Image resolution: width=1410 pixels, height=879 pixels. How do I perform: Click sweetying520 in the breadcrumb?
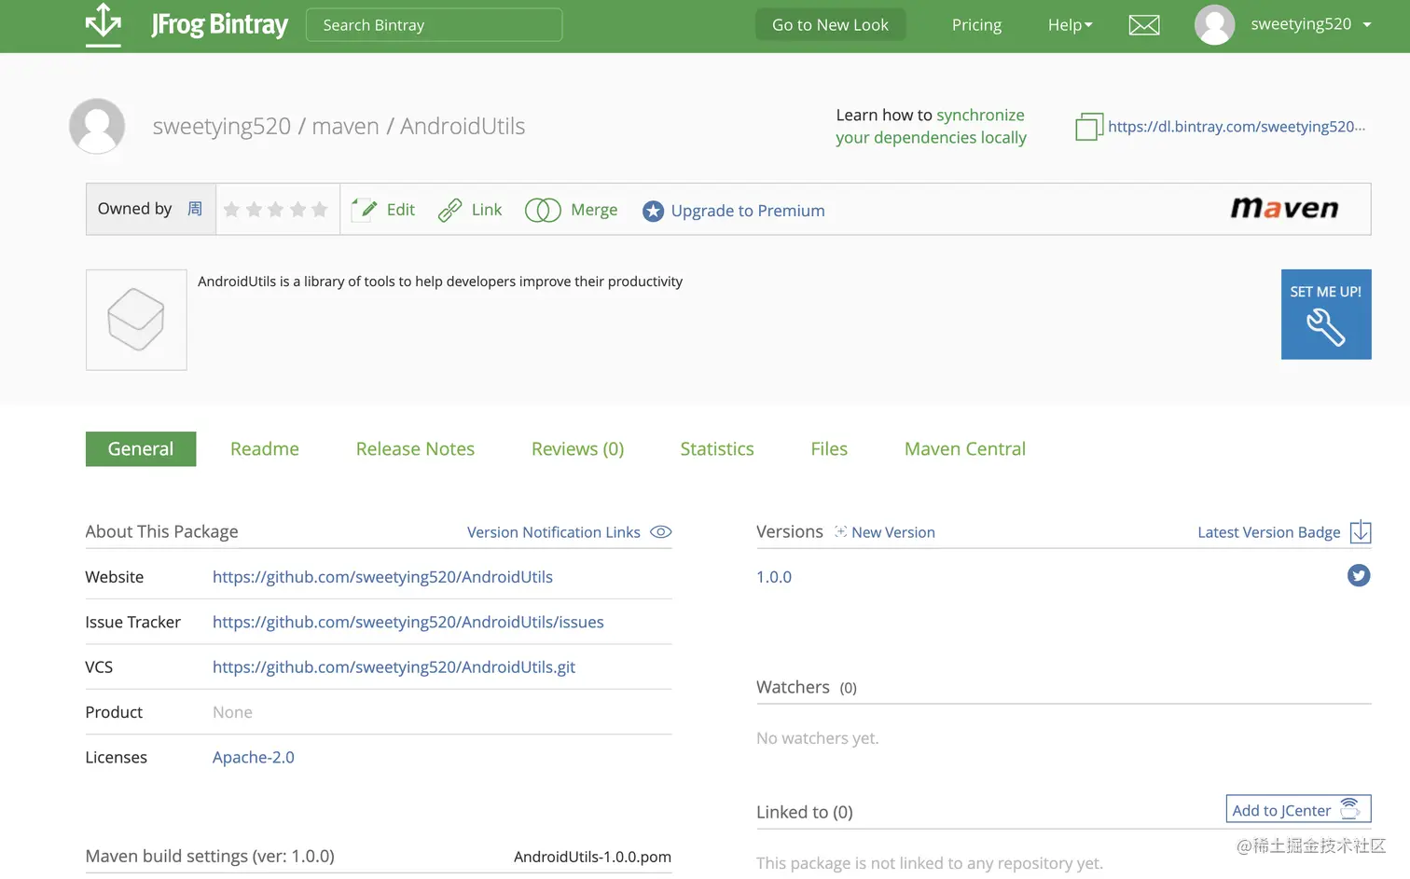pos(222,126)
